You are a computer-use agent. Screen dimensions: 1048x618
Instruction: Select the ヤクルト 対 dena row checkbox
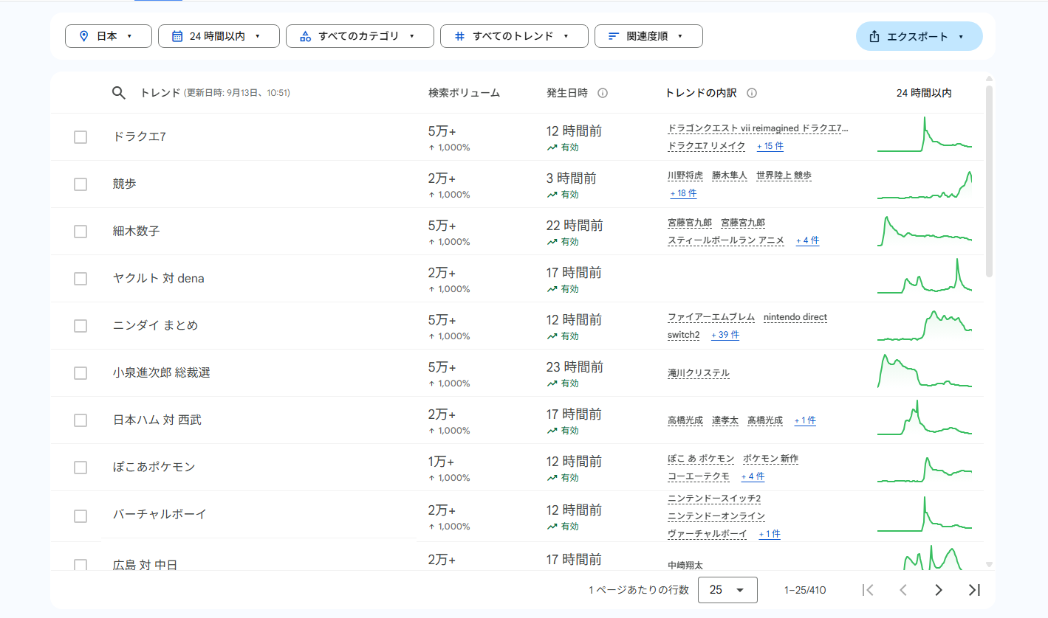tap(81, 279)
